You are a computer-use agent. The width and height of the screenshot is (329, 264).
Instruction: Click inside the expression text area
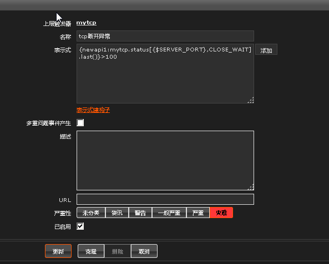point(165,74)
